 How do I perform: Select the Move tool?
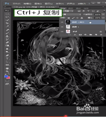click(x=7, y=11)
